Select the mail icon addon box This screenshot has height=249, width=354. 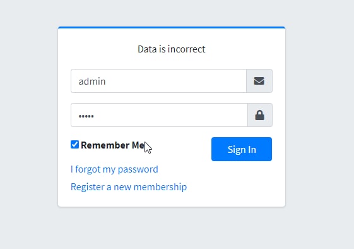point(259,81)
